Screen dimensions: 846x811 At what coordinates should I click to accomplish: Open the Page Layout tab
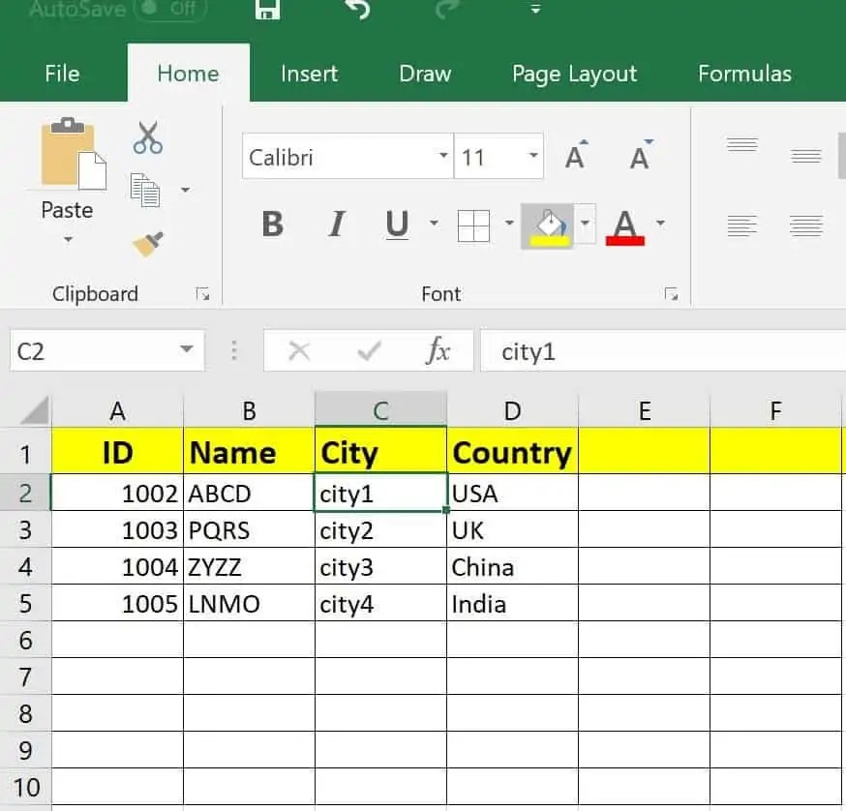(x=575, y=74)
